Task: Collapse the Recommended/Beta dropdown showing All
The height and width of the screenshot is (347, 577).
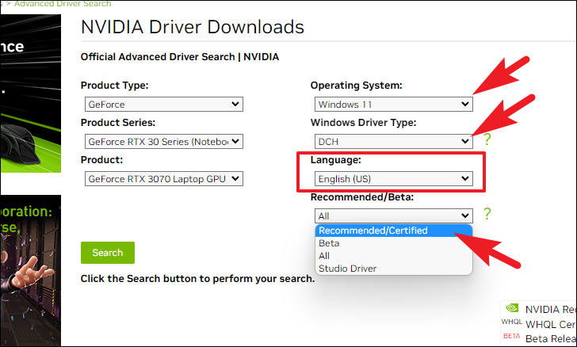Action: pos(393,215)
